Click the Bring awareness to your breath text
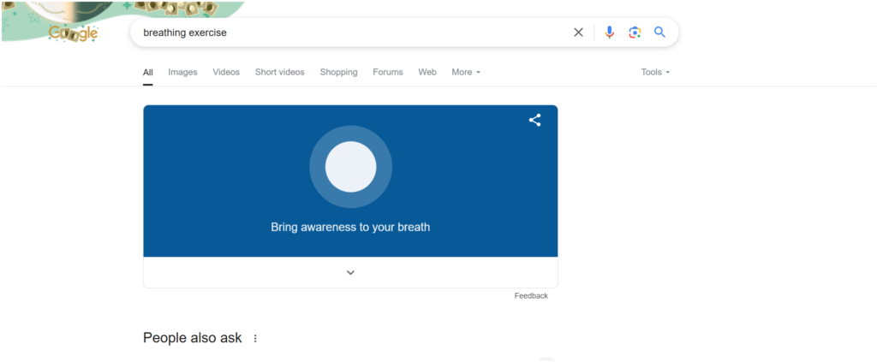Viewport: 877px width, 362px height. pyautogui.click(x=350, y=228)
